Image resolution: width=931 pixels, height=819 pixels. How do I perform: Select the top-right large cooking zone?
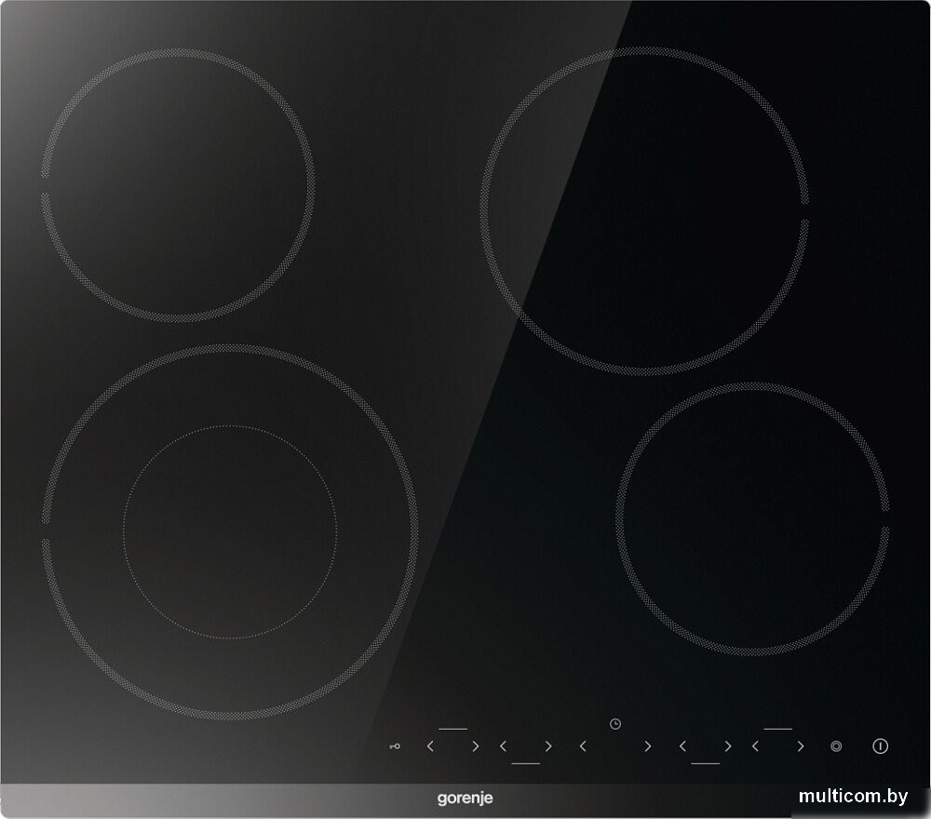click(x=643, y=210)
